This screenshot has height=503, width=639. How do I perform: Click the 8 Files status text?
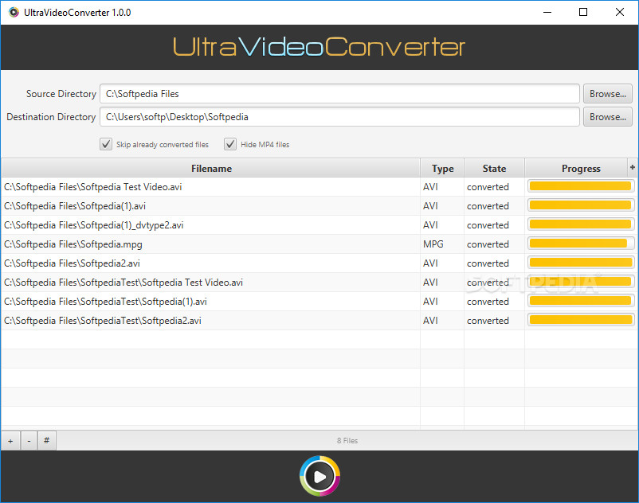347,441
